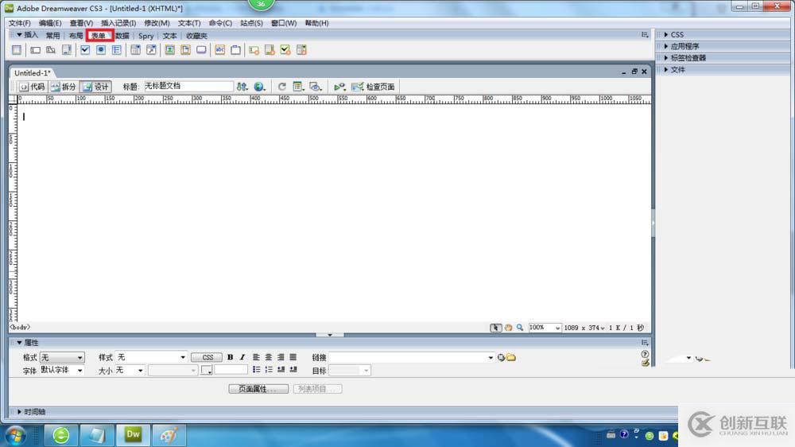
Task: Open view options icon
Action: [298, 87]
